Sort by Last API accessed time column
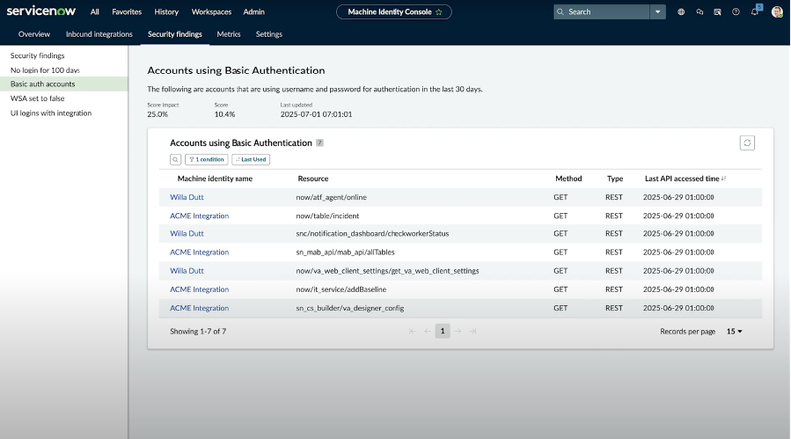 tap(682, 179)
